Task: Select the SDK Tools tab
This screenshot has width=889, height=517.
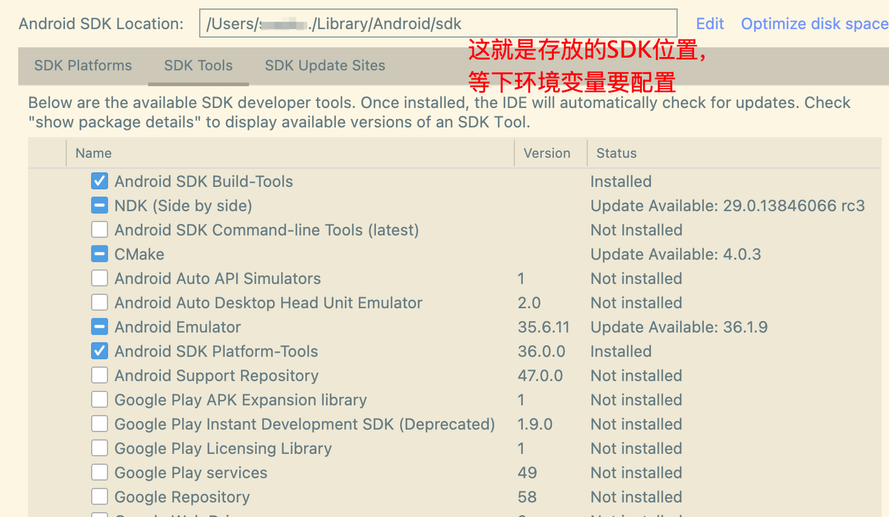Action: (199, 66)
